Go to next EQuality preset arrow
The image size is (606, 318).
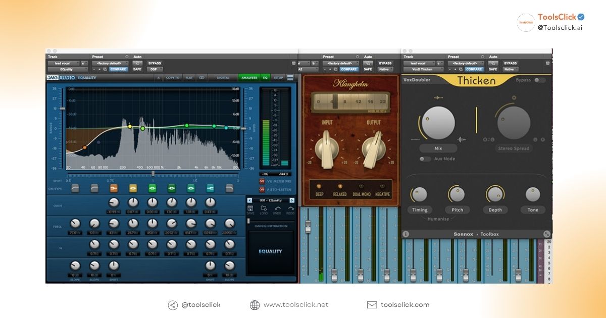click(x=292, y=200)
